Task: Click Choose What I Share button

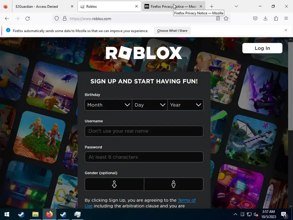Action: tap(172, 31)
